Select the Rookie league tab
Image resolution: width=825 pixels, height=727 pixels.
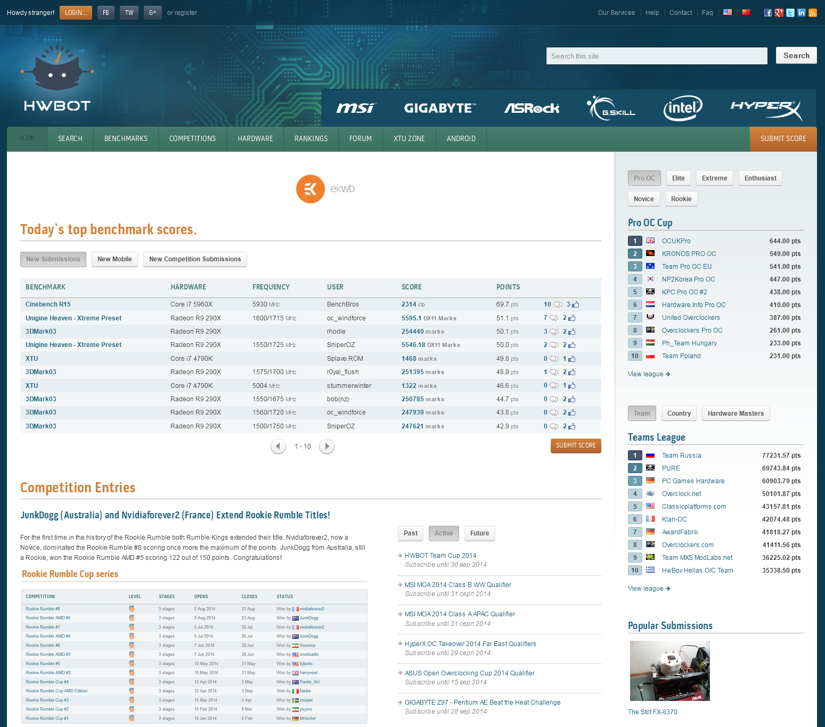(x=681, y=199)
